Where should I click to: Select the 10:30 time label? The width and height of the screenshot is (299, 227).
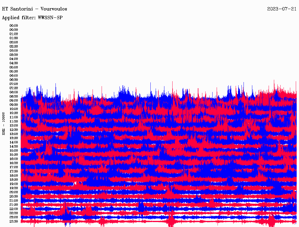14,113
